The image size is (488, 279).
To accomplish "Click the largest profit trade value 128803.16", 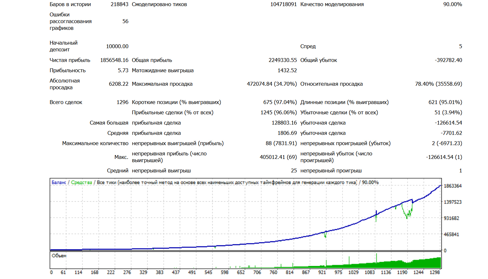I will pyautogui.click(x=284, y=123).
